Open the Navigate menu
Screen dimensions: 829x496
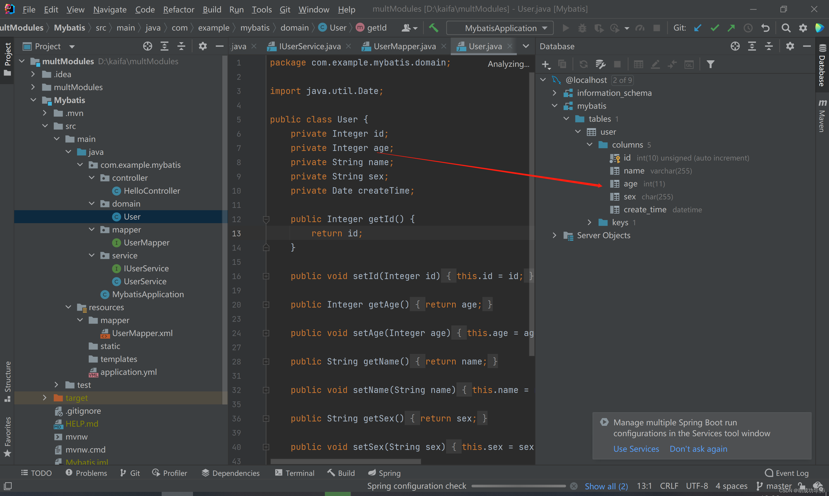click(x=110, y=9)
